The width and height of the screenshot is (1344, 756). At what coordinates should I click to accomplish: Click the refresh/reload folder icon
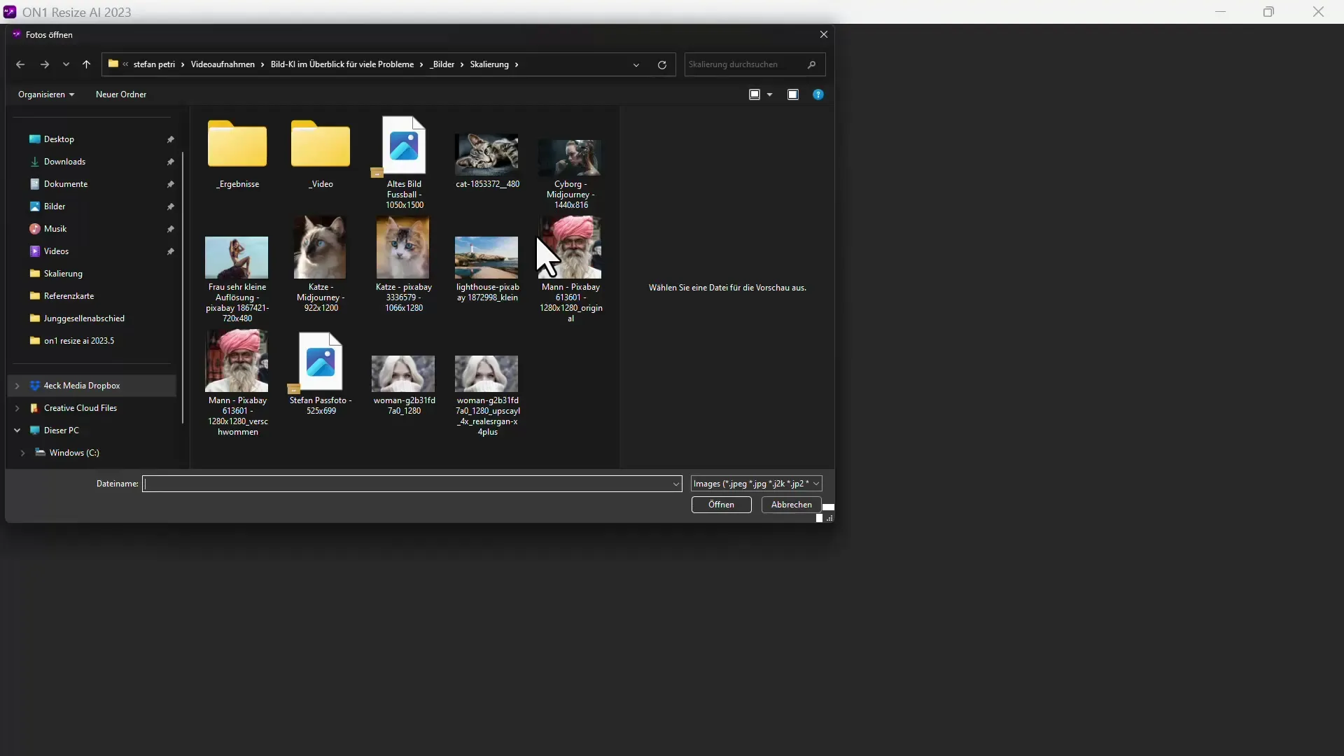[663, 64]
